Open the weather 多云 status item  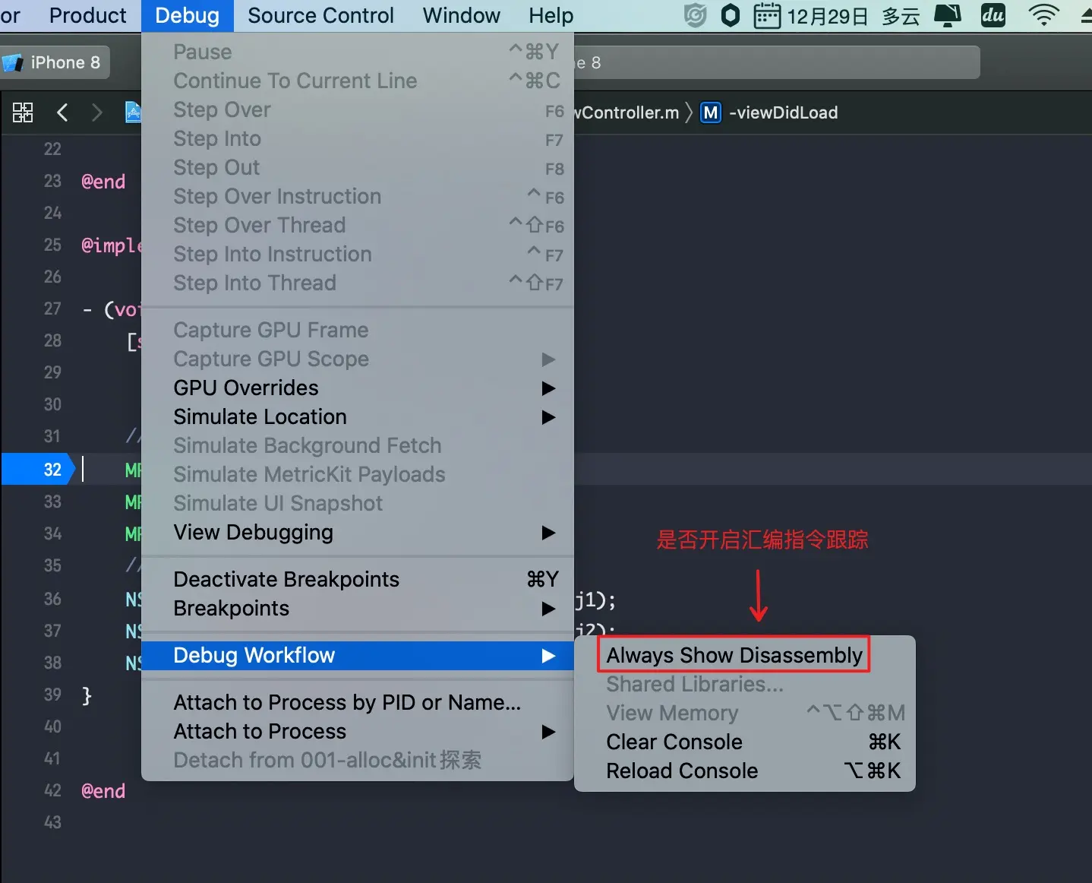coord(901,16)
